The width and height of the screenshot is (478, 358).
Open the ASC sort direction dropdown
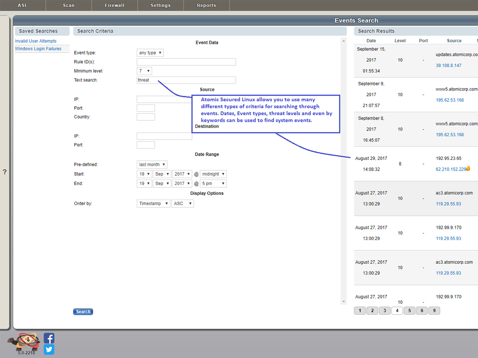183,203
